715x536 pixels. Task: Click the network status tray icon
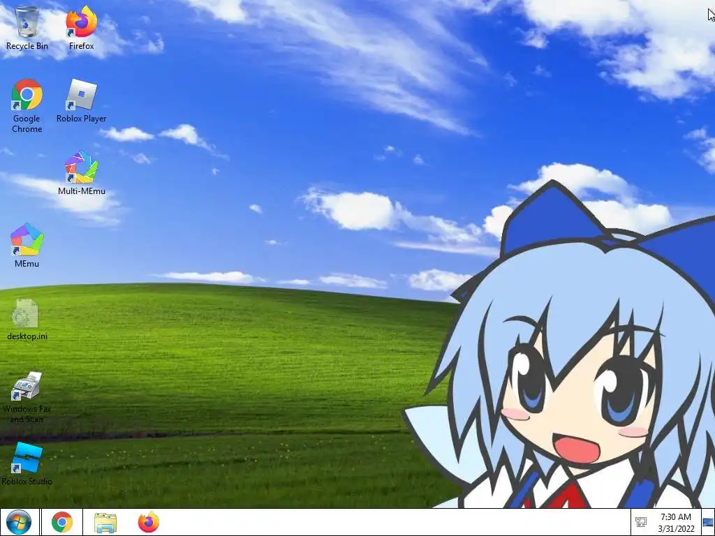[641, 522]
